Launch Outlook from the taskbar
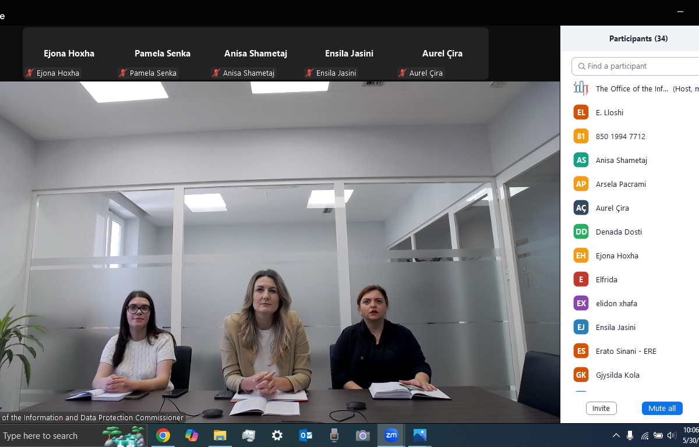This screenshot has width=699, height=447. [306, 435]
